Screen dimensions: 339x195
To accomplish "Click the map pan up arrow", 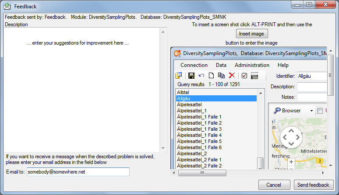I will [291, 131].
